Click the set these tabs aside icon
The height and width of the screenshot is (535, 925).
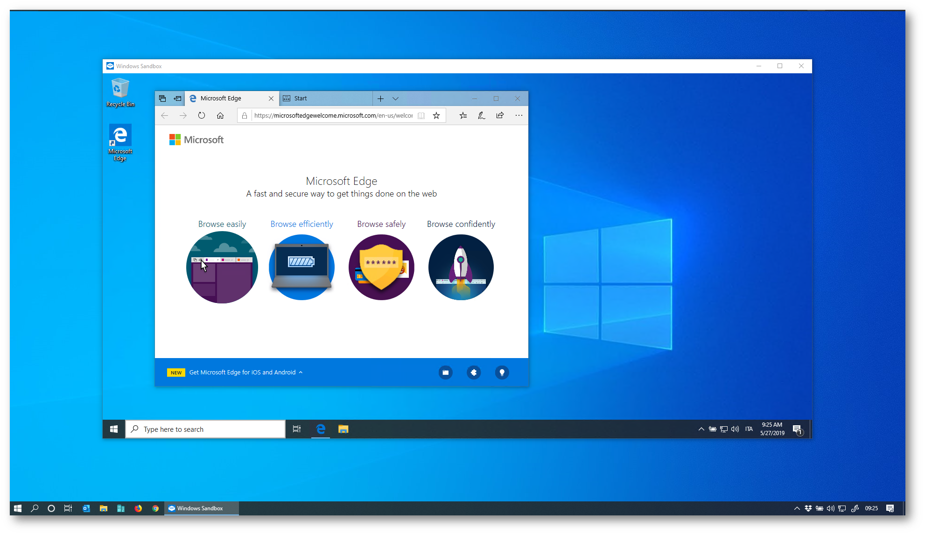tap(177, 99)
